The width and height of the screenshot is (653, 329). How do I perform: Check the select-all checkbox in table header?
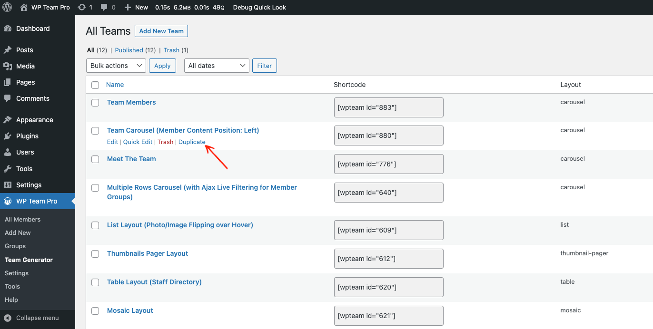95,84
